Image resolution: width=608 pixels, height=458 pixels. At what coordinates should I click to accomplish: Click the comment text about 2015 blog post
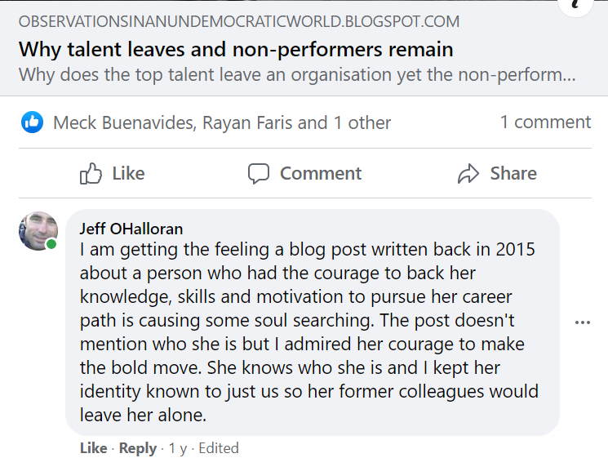(x=308, y=320)
